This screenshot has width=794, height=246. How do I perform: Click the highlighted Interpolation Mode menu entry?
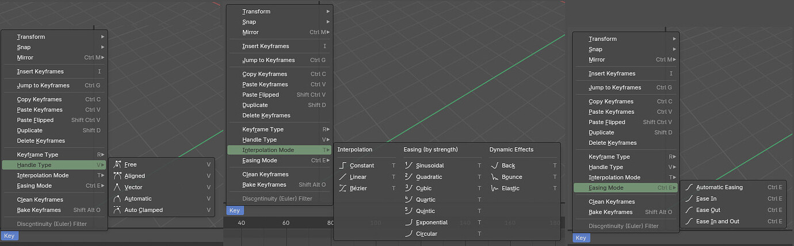click(x=280, y=150)
